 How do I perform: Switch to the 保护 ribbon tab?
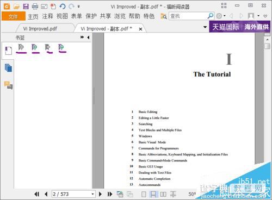point(91,16)
